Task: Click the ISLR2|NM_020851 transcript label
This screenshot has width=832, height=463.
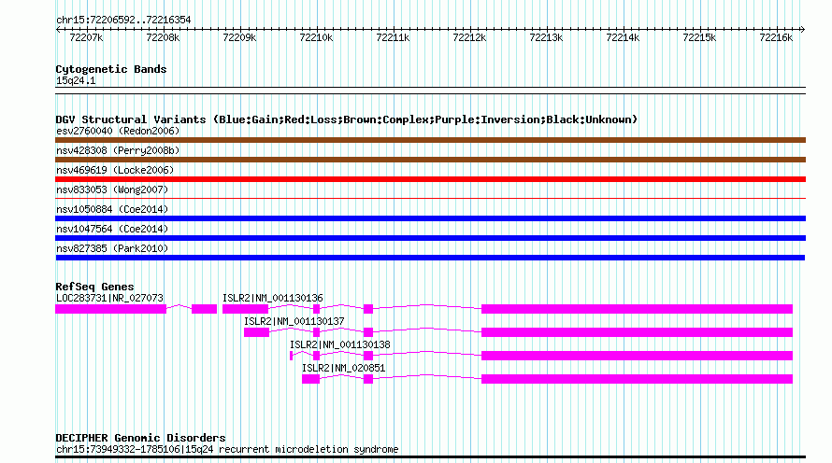Action: click(343, 368)
